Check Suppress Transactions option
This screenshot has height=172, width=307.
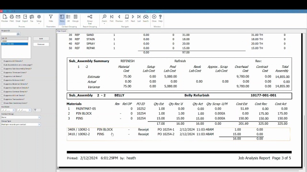pos(2,99)
